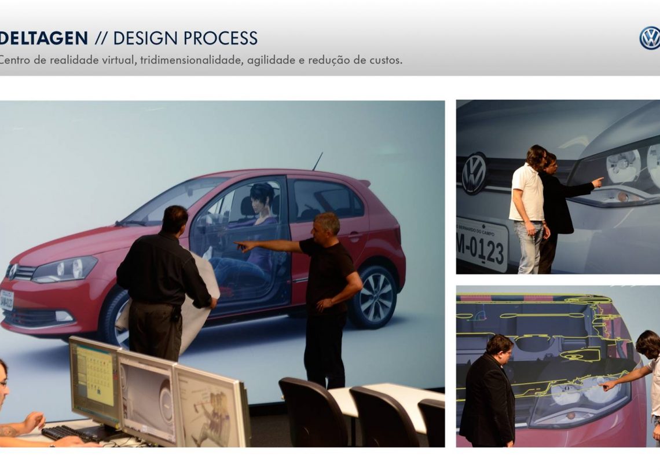The width and height of the screenshot is (660, 472).
Task: Click the red car's front headlight
Action: pos(65,269)
